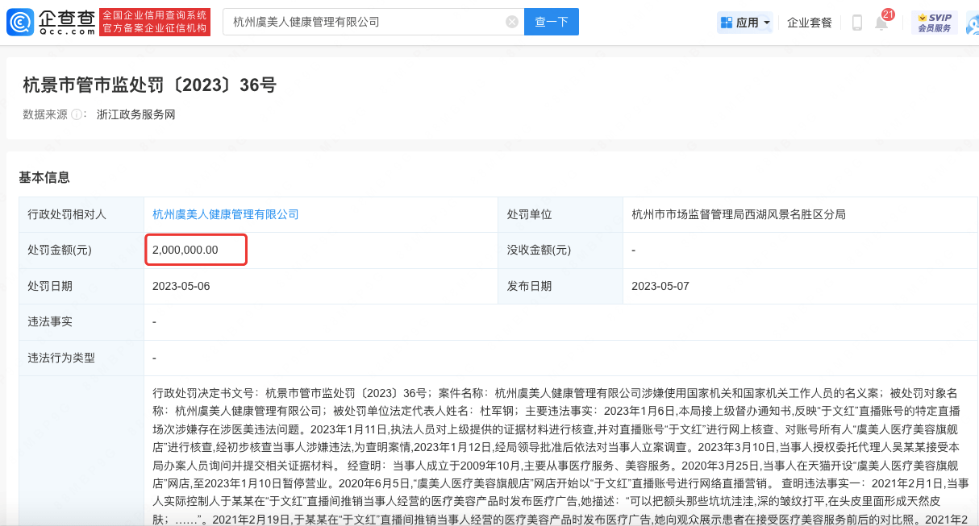Image resolution: width=979 pixels, height=526 pixels.
Task: Click the avatar icon at top right
Action: [973, 23]
